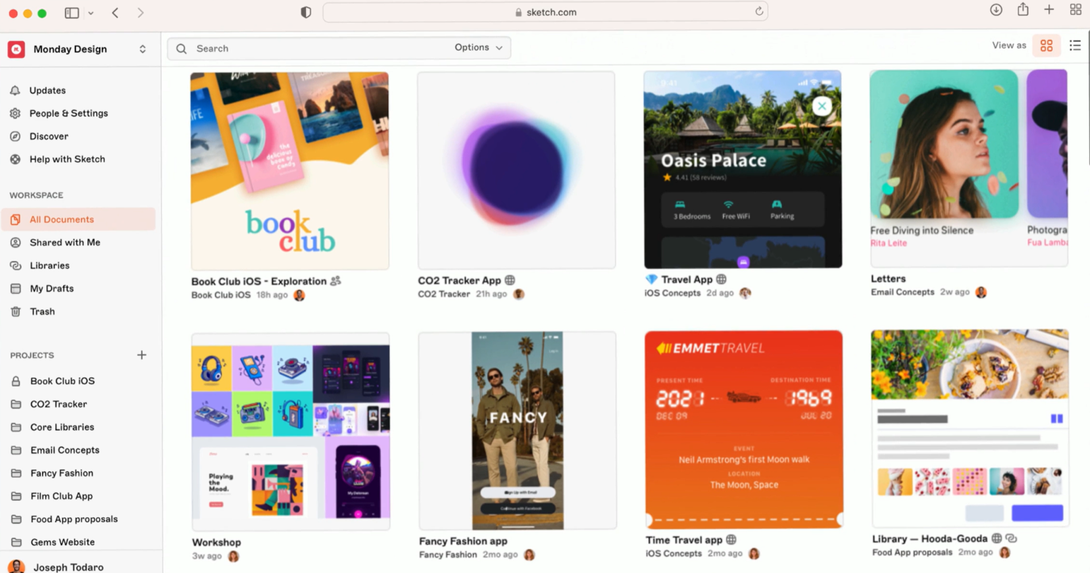Click the Help with Sketch lifebuoy icon
The width and height of the screenshot is (1090, 573).
point(15,159)
